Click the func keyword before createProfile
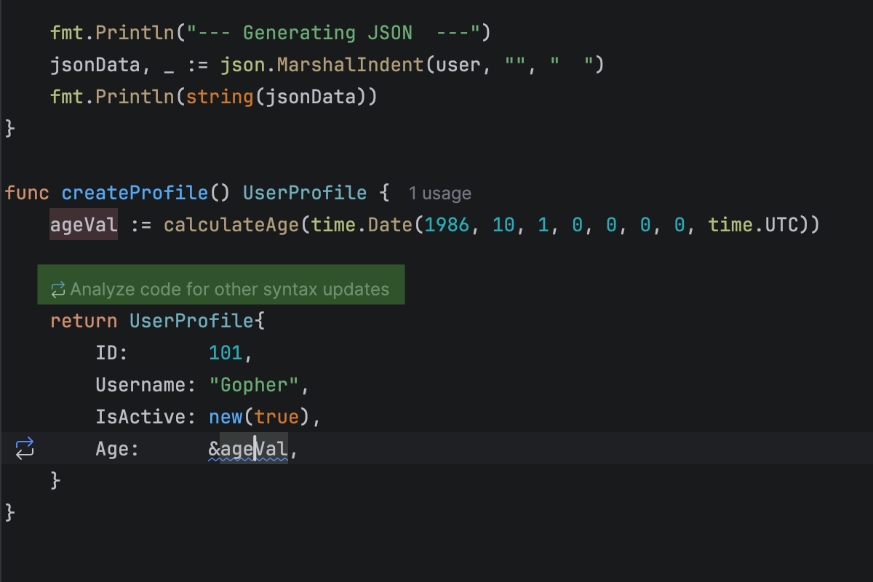 [x=27, y=193]
